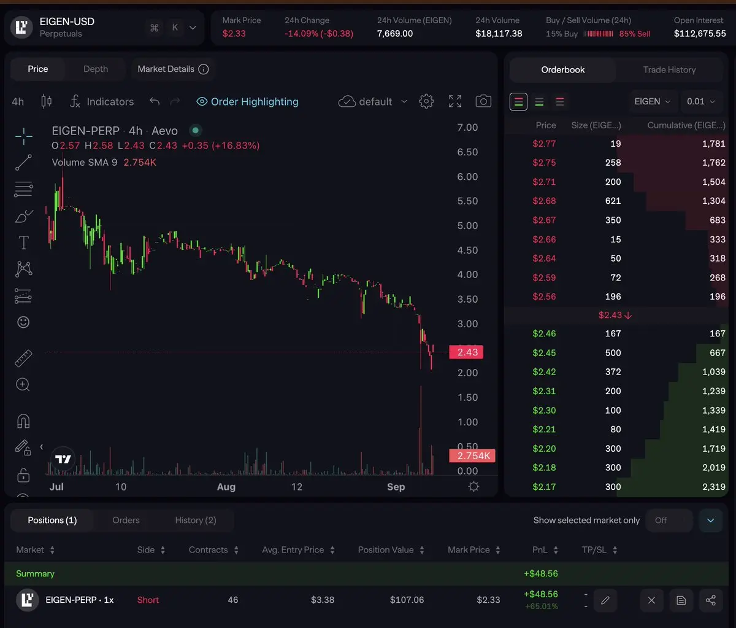Toggle stay in drawing mode
736x628 pixels.
click(x=23, y=448)
